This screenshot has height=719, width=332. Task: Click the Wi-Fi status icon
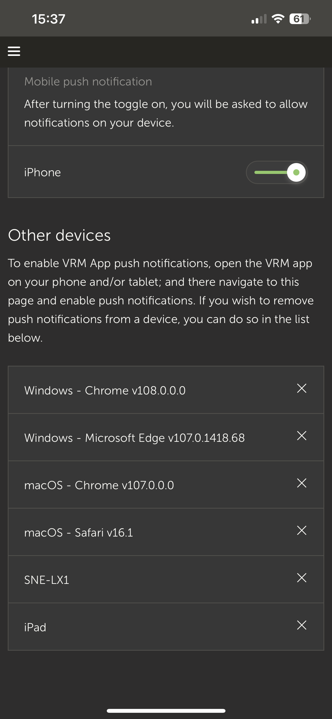278,18
